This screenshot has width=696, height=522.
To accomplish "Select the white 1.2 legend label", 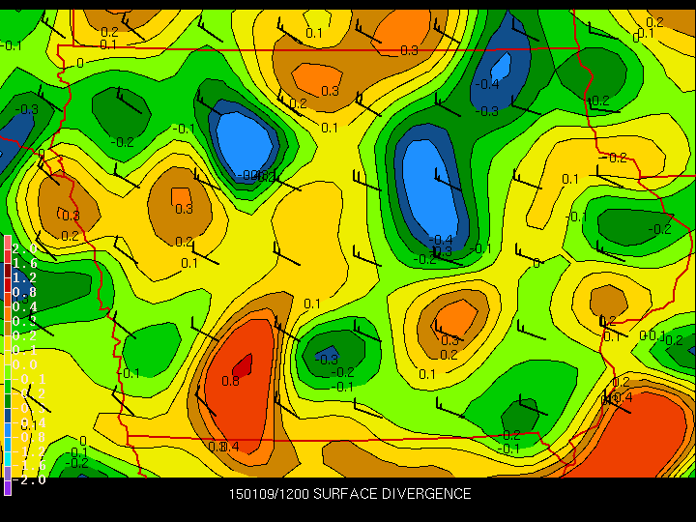I will tap(24, 277).
